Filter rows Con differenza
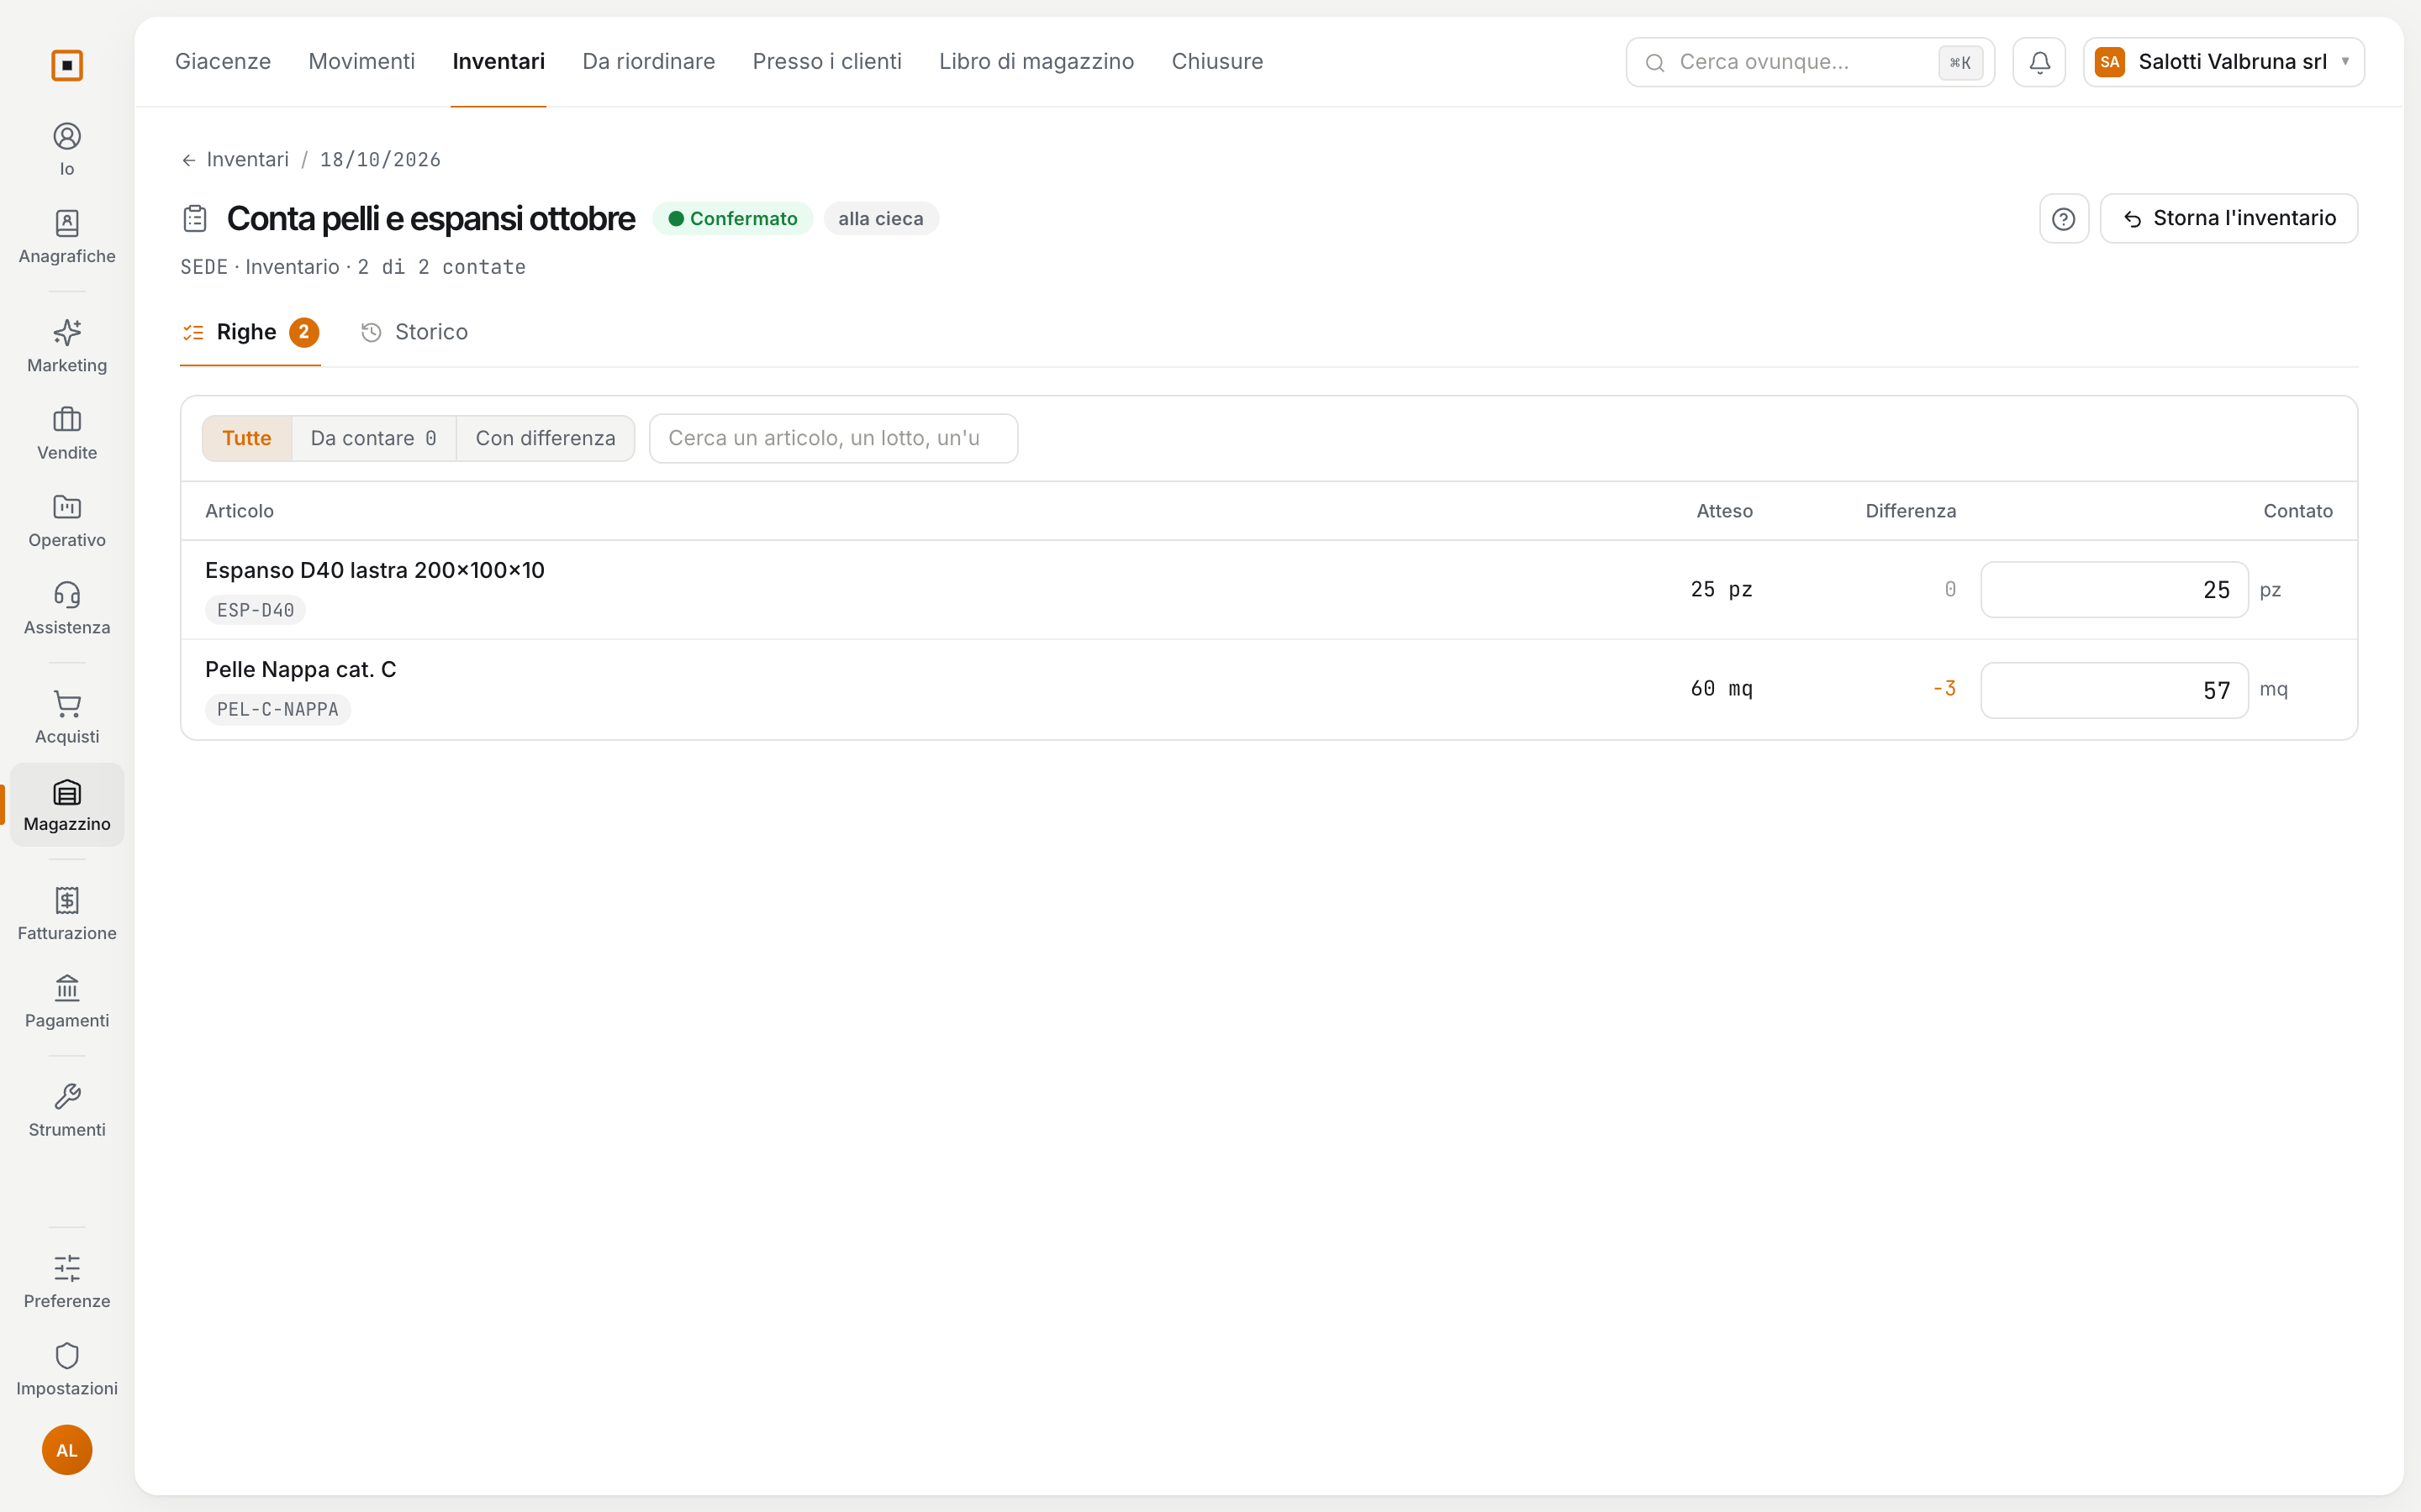The width and height of the screenshot is (2421, 1512). [x=546, y=438]
